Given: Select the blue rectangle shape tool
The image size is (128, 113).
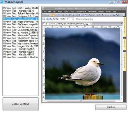Looking at the screenshot, I should point(86,15).
